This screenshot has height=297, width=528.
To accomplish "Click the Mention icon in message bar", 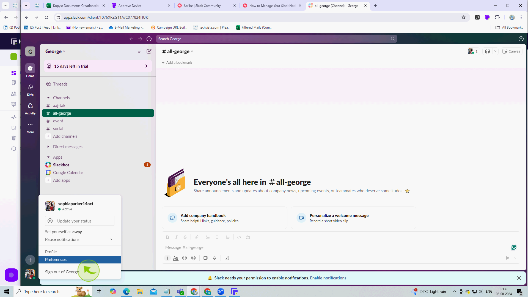I will point(193,258).
